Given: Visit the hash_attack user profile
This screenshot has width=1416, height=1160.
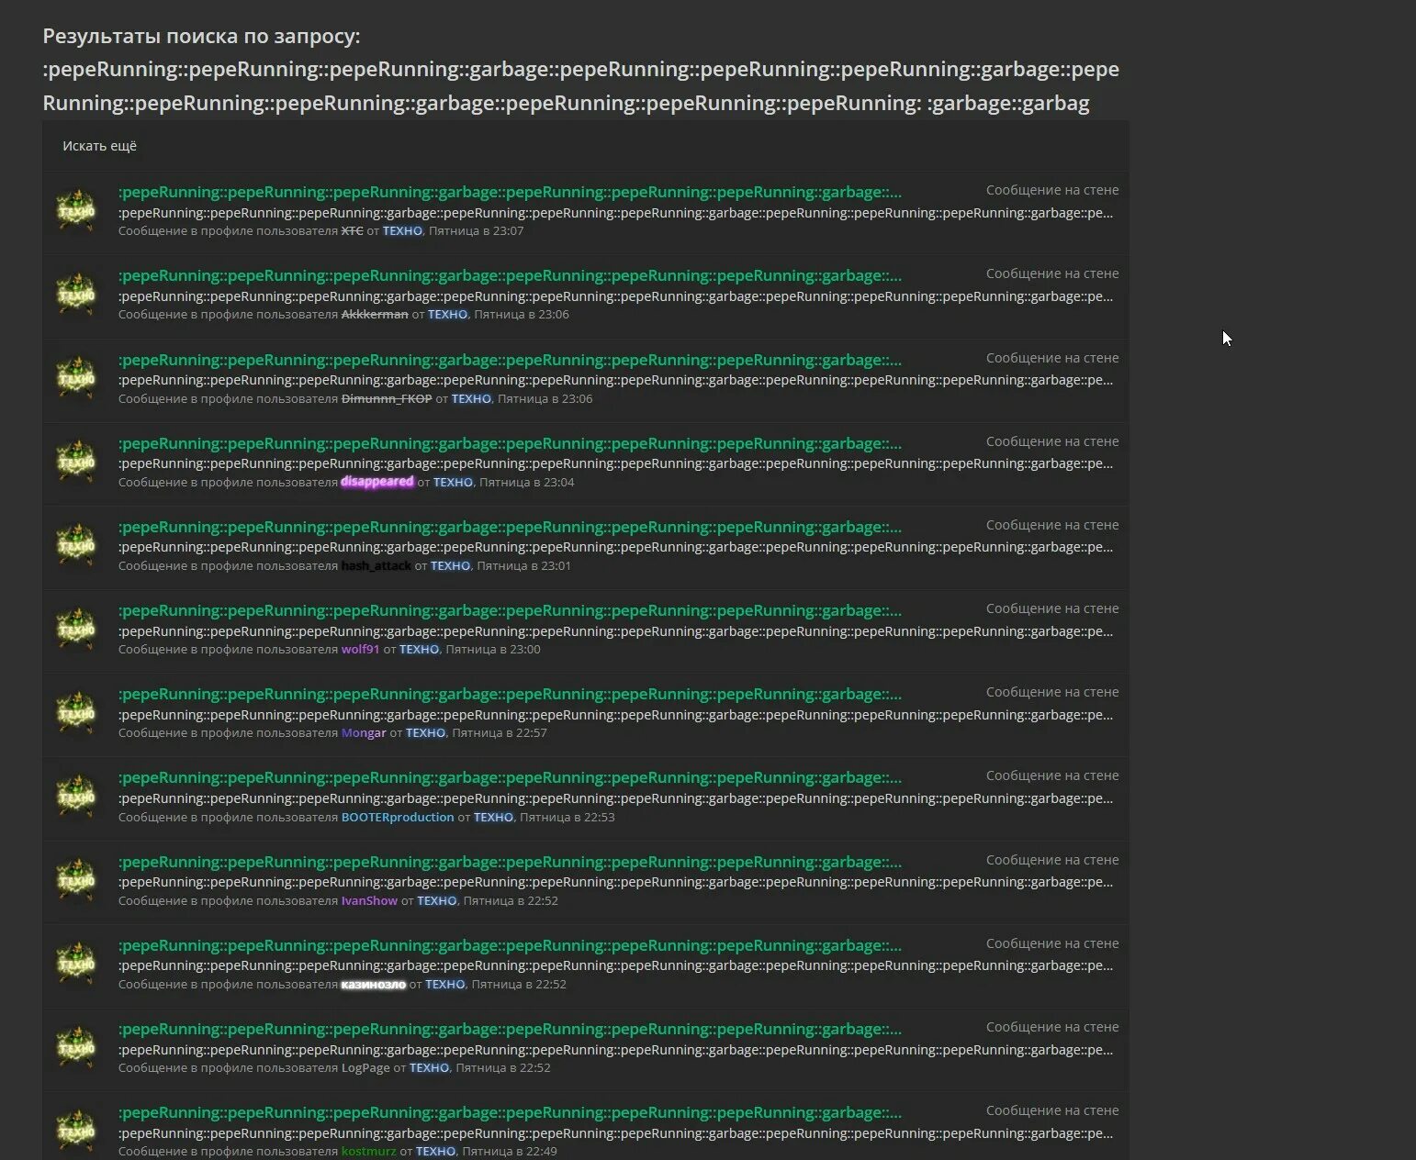Looking at the screenshot, I should [376, 566].
